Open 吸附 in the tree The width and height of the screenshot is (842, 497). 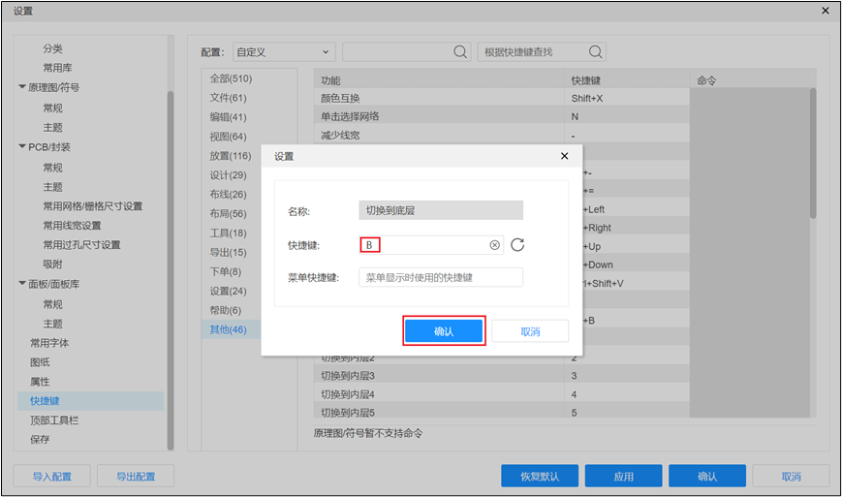point(52,264)
